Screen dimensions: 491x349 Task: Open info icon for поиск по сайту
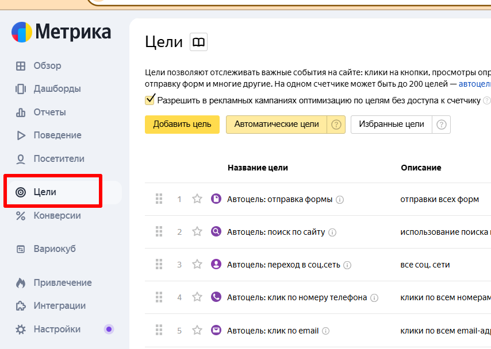(332, 232)
